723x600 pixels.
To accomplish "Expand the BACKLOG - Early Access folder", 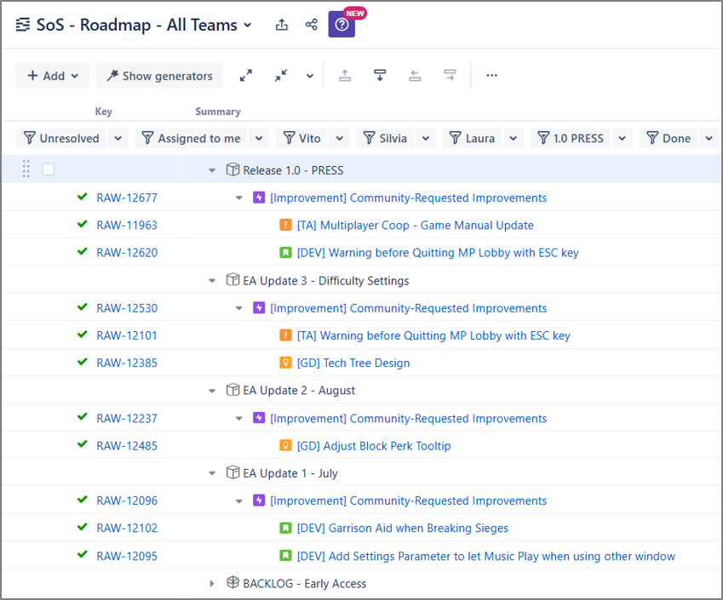I will coord(212,584).
